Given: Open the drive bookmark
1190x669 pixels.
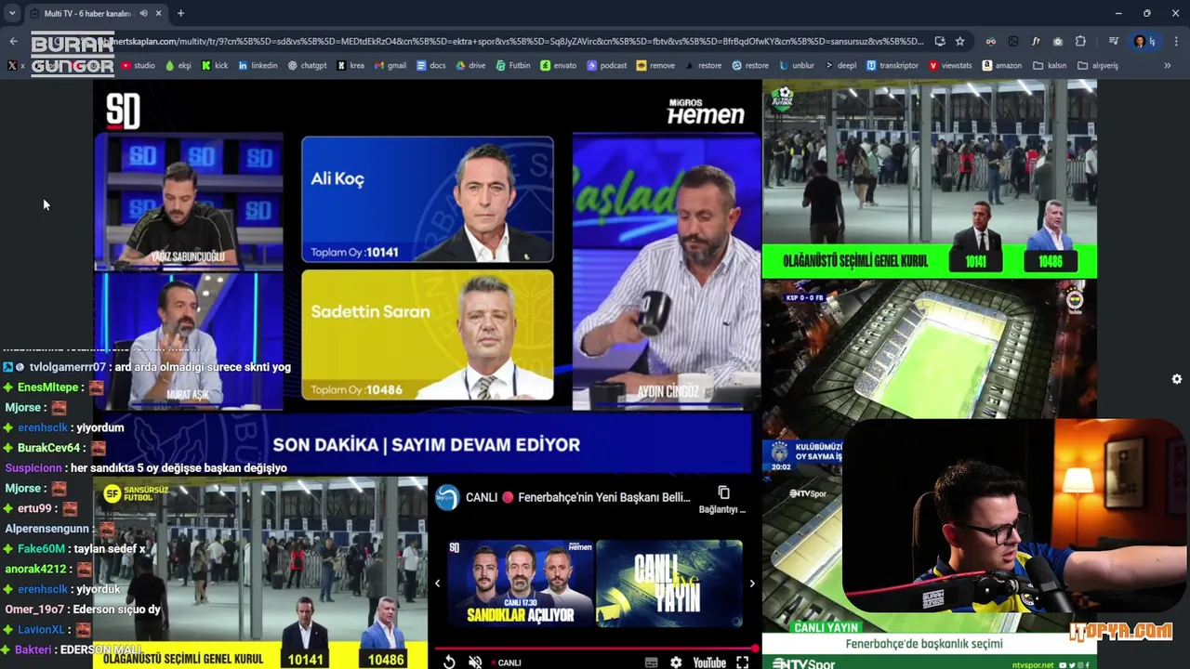Looking at the screenshot, I should click(470, 65).
